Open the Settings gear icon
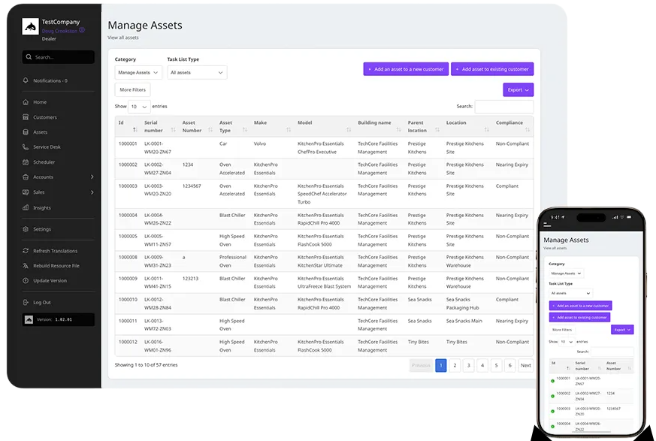 click(26, 229)
